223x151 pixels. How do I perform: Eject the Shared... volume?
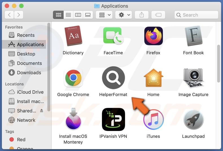(41, 110)
